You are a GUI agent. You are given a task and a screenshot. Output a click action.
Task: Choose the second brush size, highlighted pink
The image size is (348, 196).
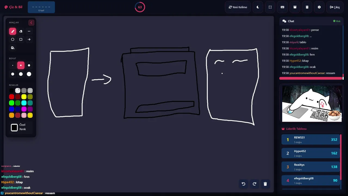[21, 65]
